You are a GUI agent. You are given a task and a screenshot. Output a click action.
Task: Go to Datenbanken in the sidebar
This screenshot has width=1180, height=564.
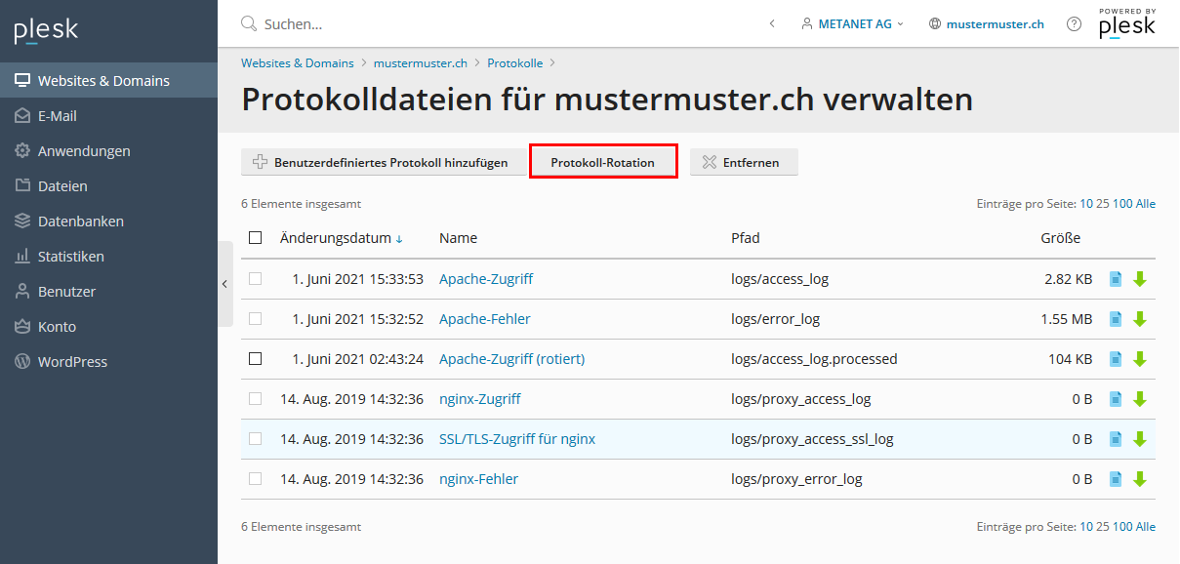[x=80, y=222]
